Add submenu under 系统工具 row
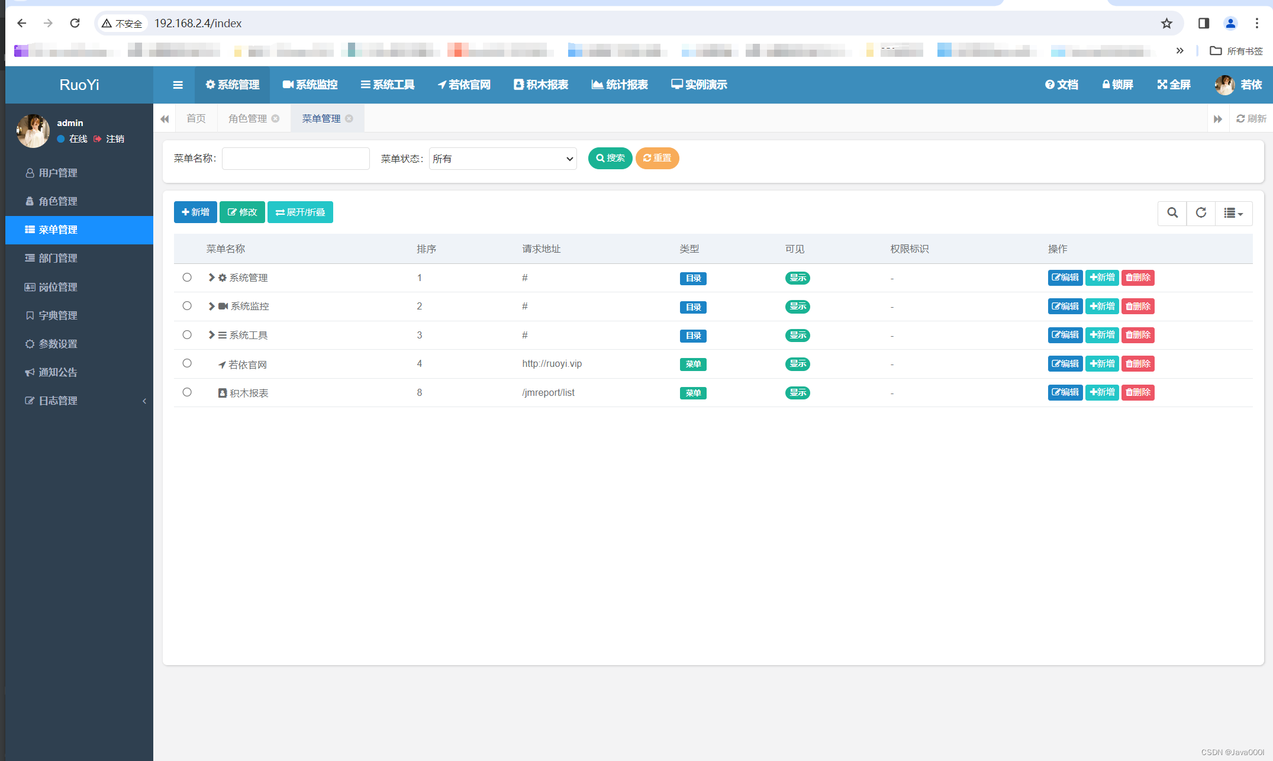The image size is (1273, 761). [x=1102, y=335]
